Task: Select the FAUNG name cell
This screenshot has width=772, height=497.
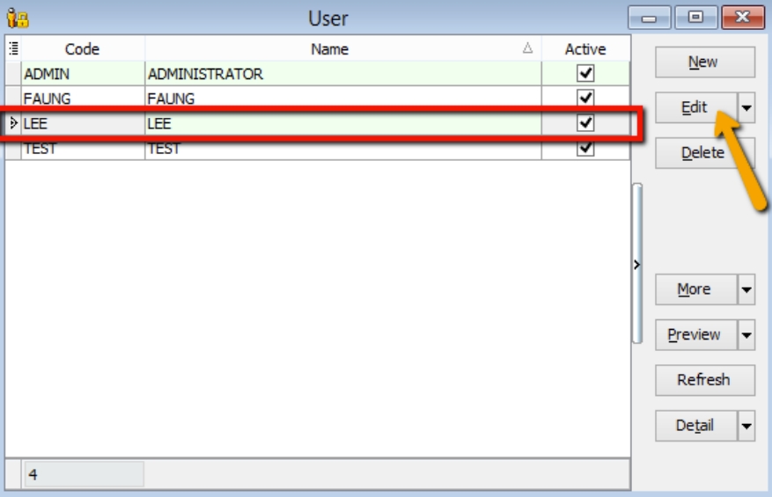Action: click(343, 98)
